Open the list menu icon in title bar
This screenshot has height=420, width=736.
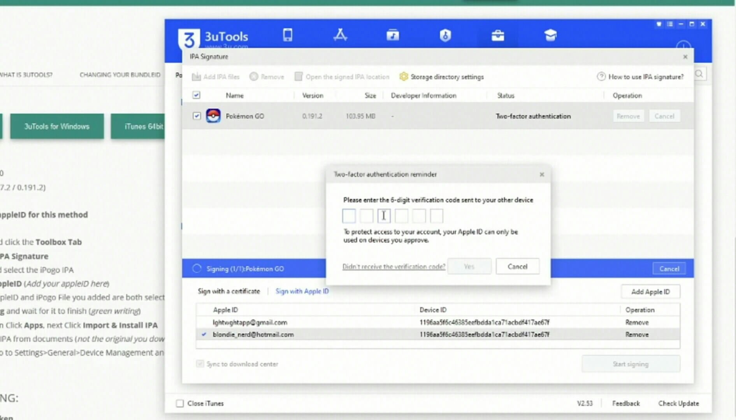[670, 24]
